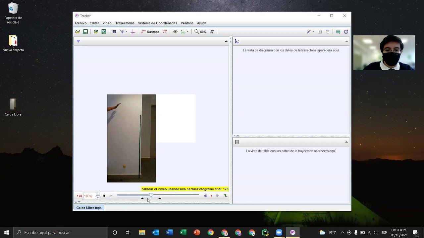Click step size value 1

211,196
